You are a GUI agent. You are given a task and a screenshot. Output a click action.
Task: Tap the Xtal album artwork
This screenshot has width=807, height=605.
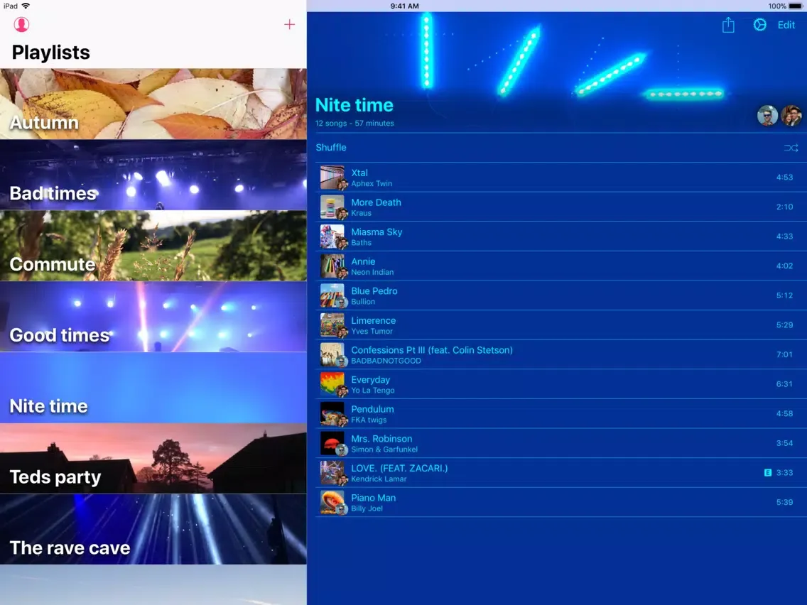(x=332, y=178)
